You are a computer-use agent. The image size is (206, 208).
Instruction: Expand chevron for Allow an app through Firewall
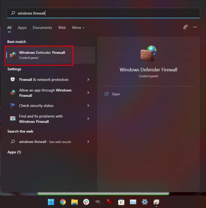point(88,92)
